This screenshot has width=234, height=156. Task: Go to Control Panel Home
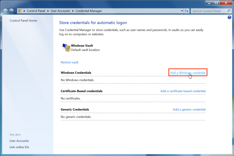(x=23, y=21)
